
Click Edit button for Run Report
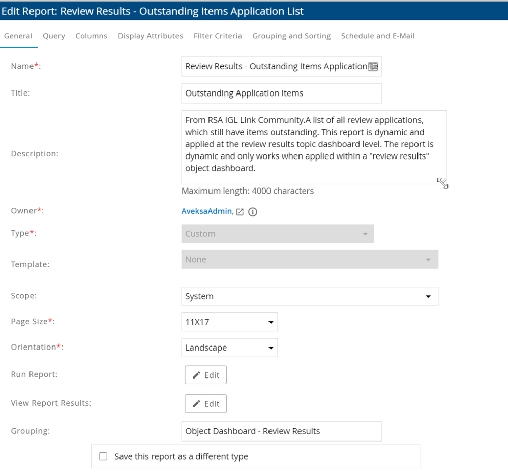tap(205, 375)
